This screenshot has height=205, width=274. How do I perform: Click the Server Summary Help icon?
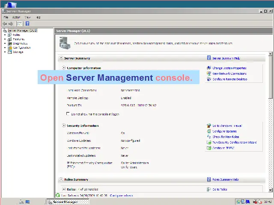pyautogui.click(x=209, y=58)
